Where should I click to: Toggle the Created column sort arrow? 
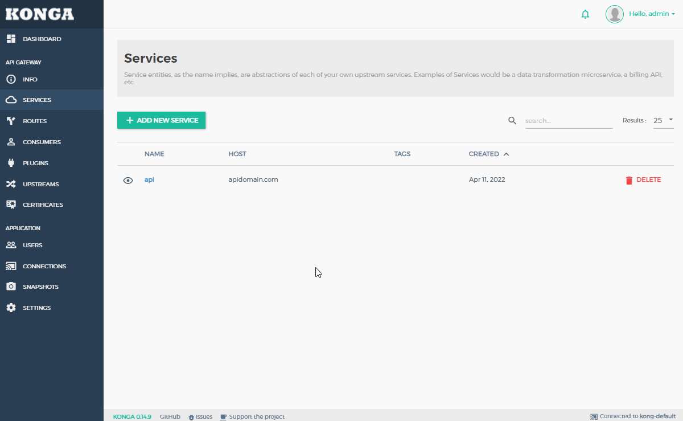507,154
